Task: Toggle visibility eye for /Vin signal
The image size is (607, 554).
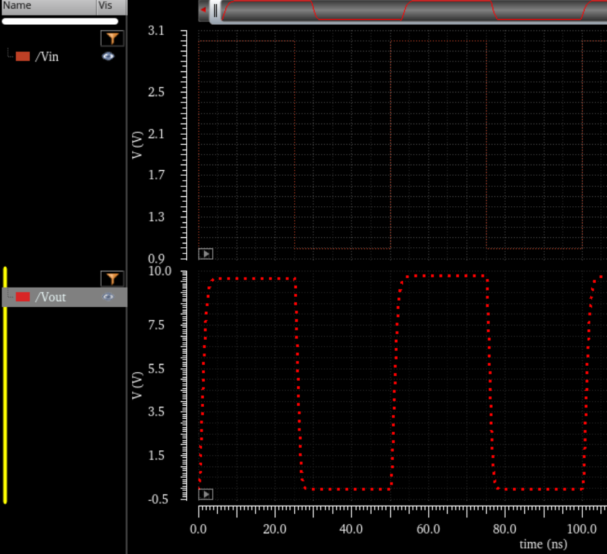Action: [x=109, y=57]
